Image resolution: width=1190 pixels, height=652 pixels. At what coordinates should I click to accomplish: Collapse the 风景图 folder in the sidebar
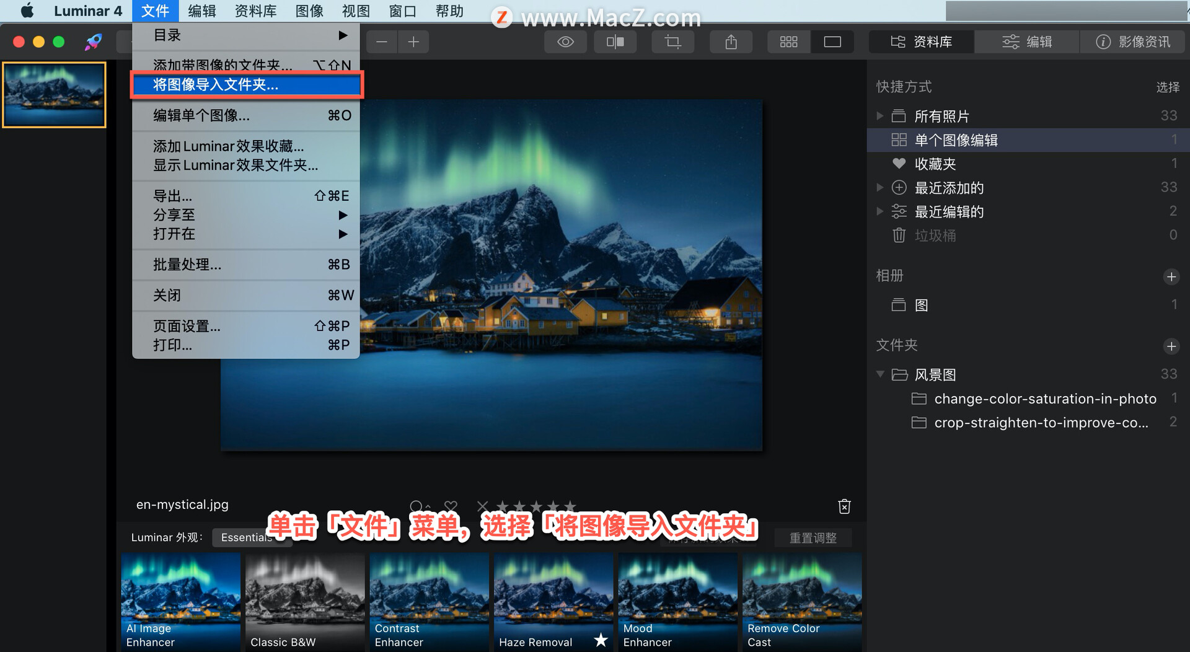tap(880, 374)
